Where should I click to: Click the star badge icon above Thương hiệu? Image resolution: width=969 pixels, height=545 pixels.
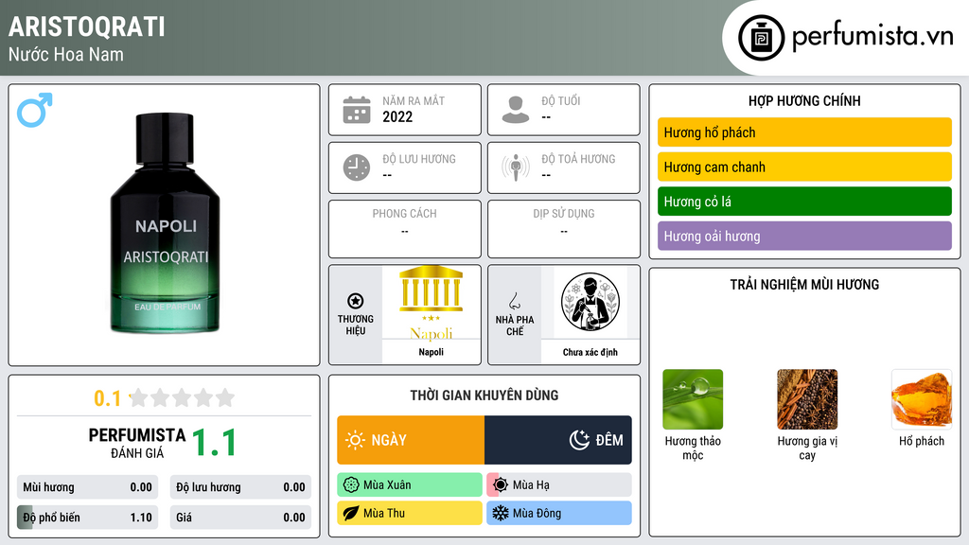[356, 301]
